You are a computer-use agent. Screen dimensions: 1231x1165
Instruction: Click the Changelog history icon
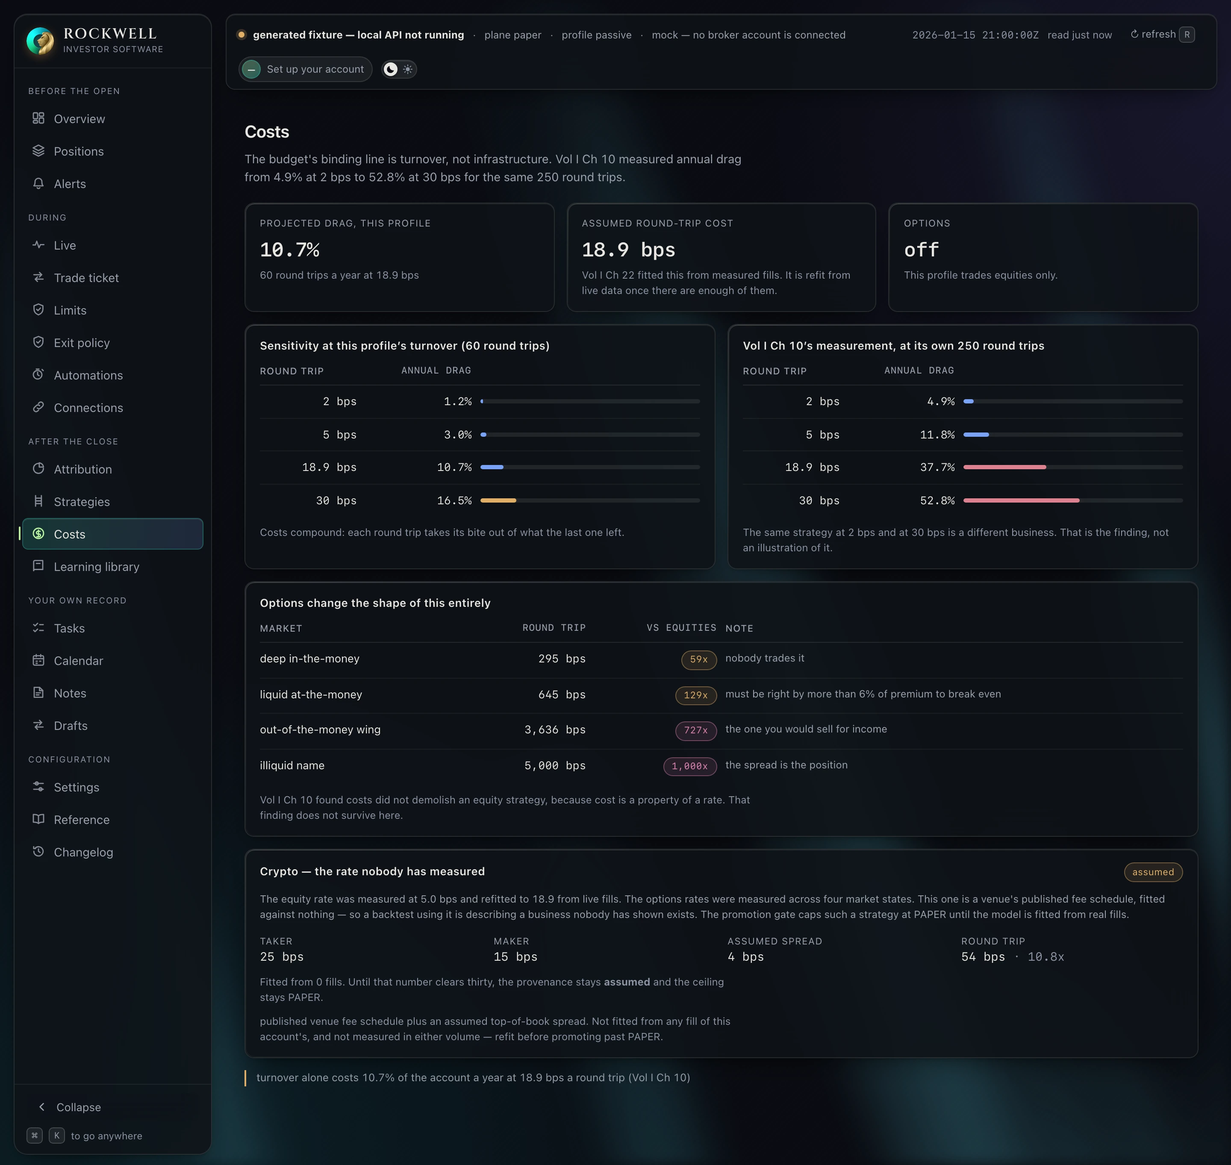point(38,851)
